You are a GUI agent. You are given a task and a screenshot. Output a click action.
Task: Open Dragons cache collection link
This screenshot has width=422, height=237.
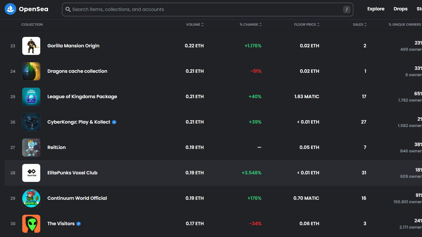tap(77, 71)
